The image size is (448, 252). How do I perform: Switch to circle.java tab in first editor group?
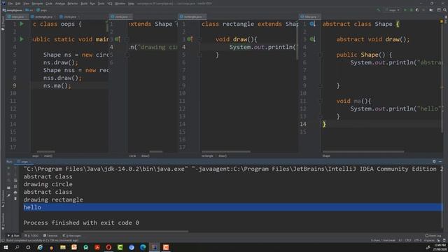(x=70, y=17)
